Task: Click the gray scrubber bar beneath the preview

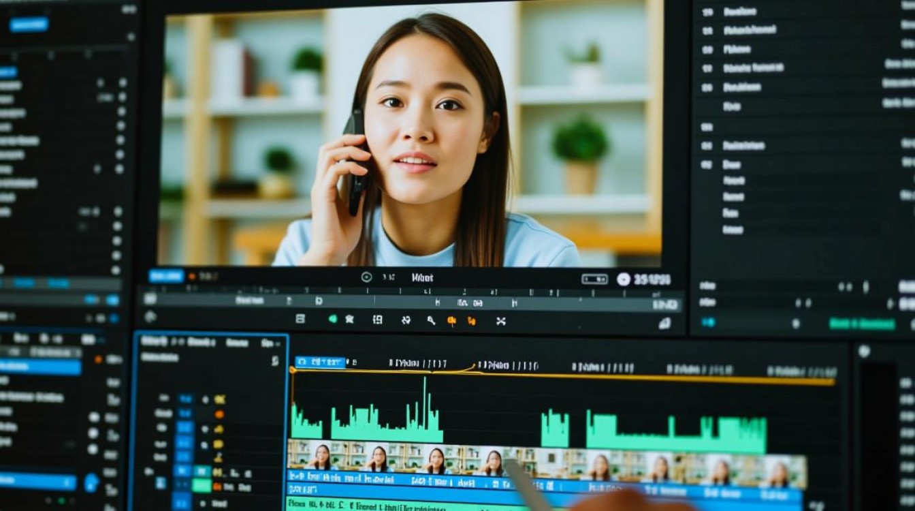Action: coord(411,300)
